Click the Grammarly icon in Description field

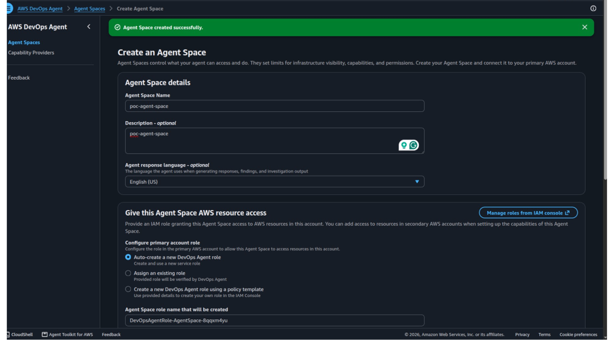pyautogui.click(x=413, y=145)
